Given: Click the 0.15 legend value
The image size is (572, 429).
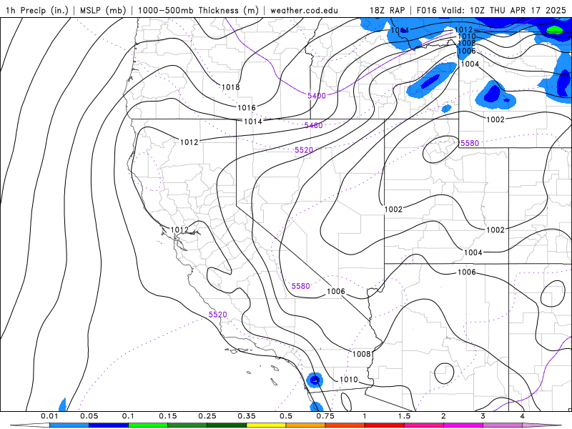Looking at the screenshot, I should (168, 416).
